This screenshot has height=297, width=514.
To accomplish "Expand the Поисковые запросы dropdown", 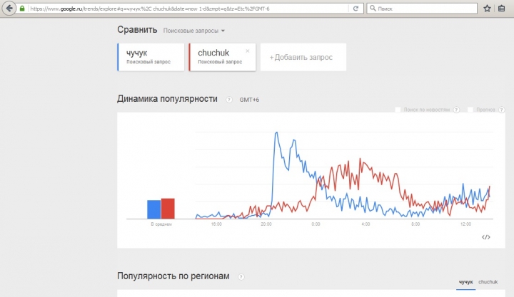I will tap(193, 31).
